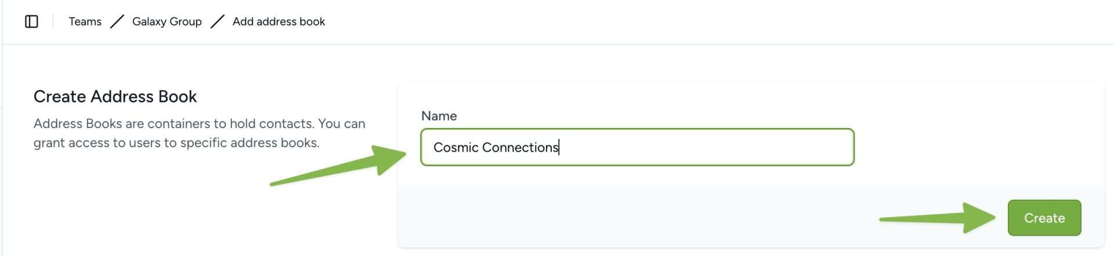Click the green arrow pointing at Name field

338,166
